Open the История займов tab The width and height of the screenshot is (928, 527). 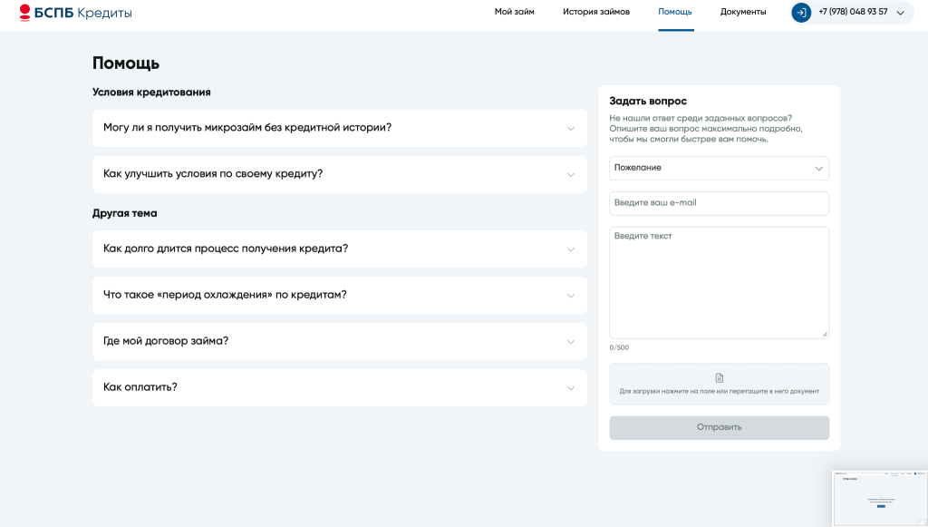pos(595,12)
